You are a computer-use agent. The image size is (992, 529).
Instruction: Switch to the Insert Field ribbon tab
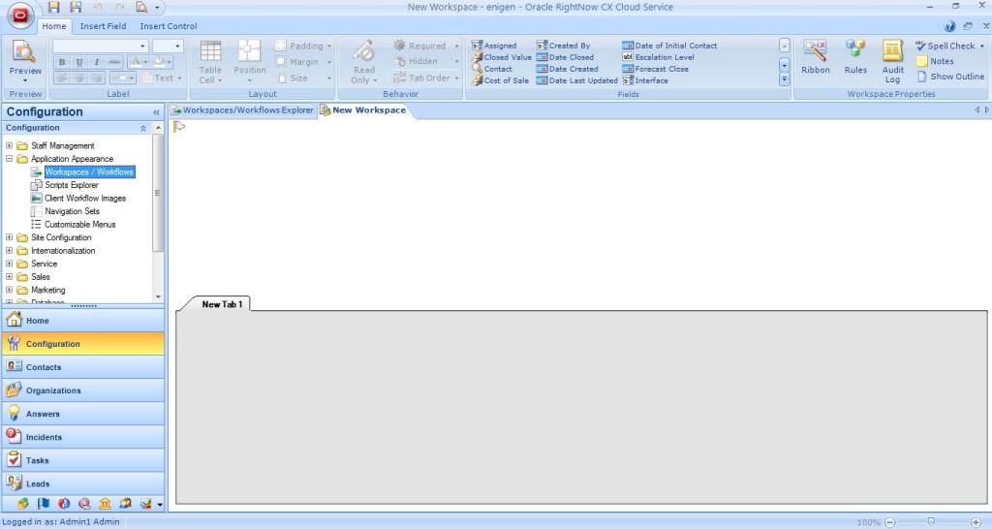pyautogui.click(x=103, y=26)
